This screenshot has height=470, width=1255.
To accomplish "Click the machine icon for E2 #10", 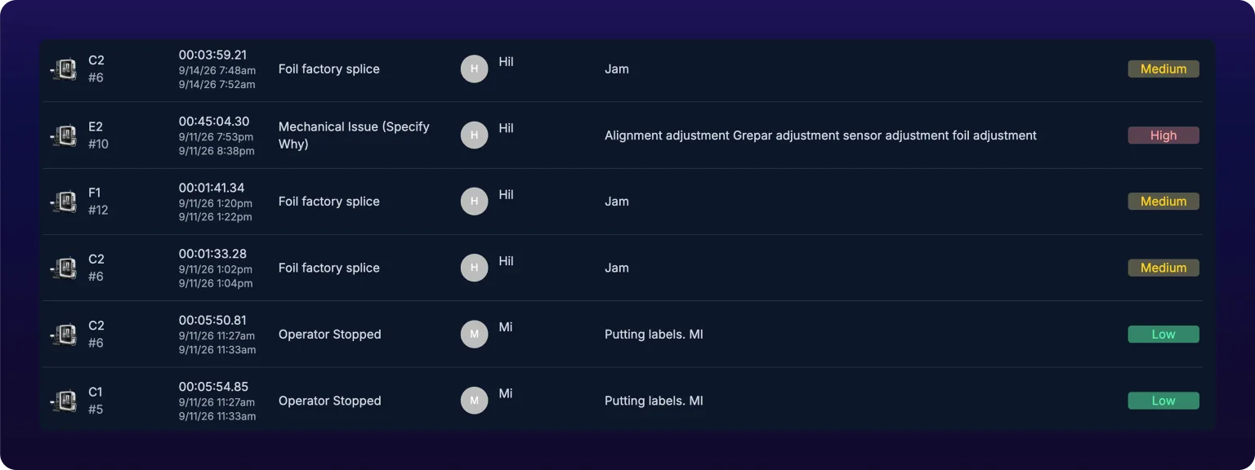I will [64, 135].
